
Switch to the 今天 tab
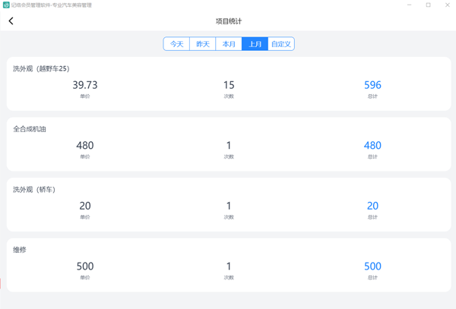[176, 44]
